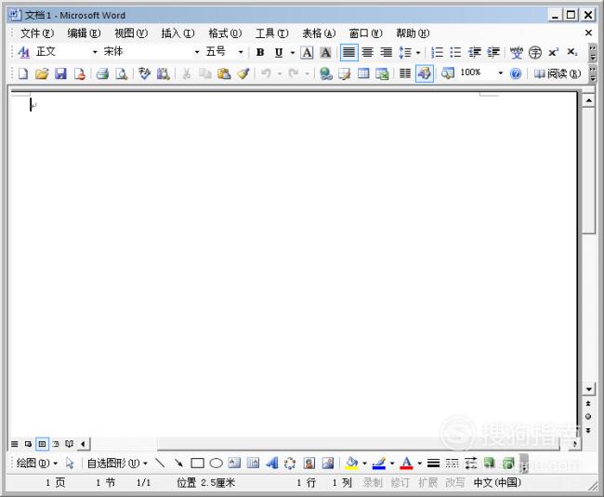Screen dimensions: 604x497
Task: Select the Format Painter brush
Action: click(x=243, y=73)
